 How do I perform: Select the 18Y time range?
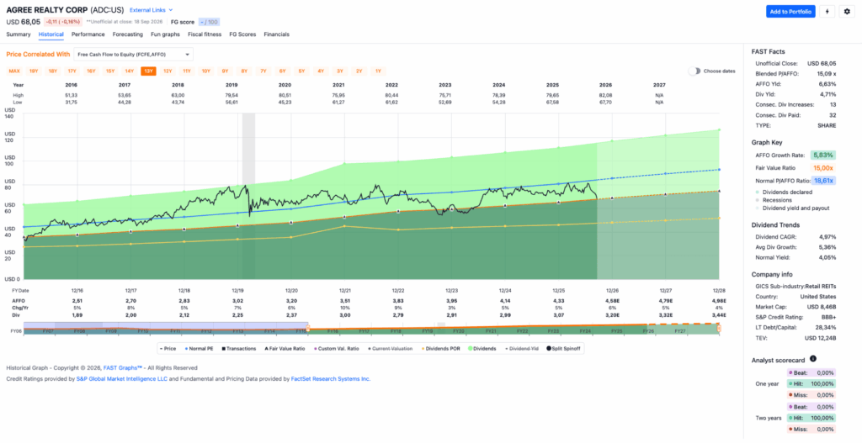[x=53, y=71]
